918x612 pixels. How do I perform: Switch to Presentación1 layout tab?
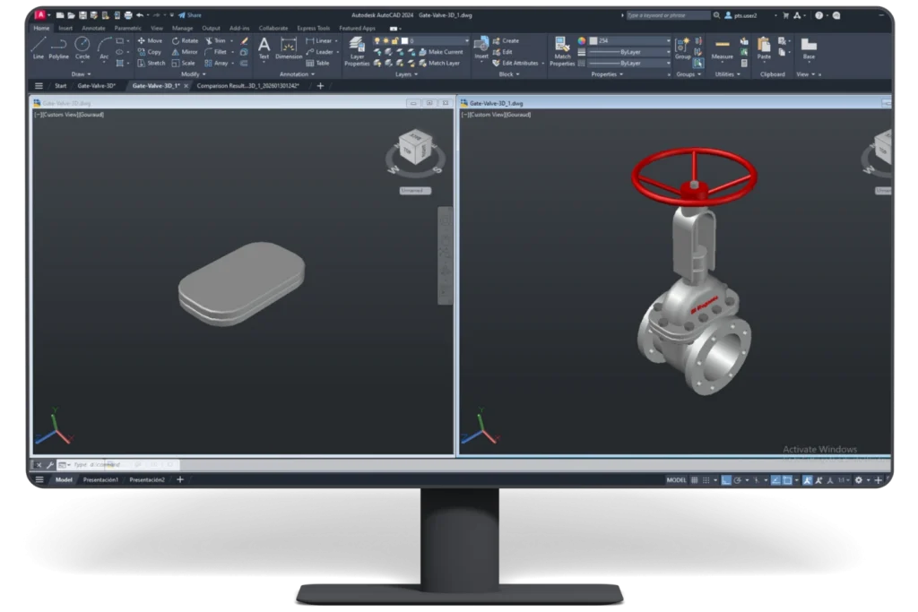[x=100, y=479]
